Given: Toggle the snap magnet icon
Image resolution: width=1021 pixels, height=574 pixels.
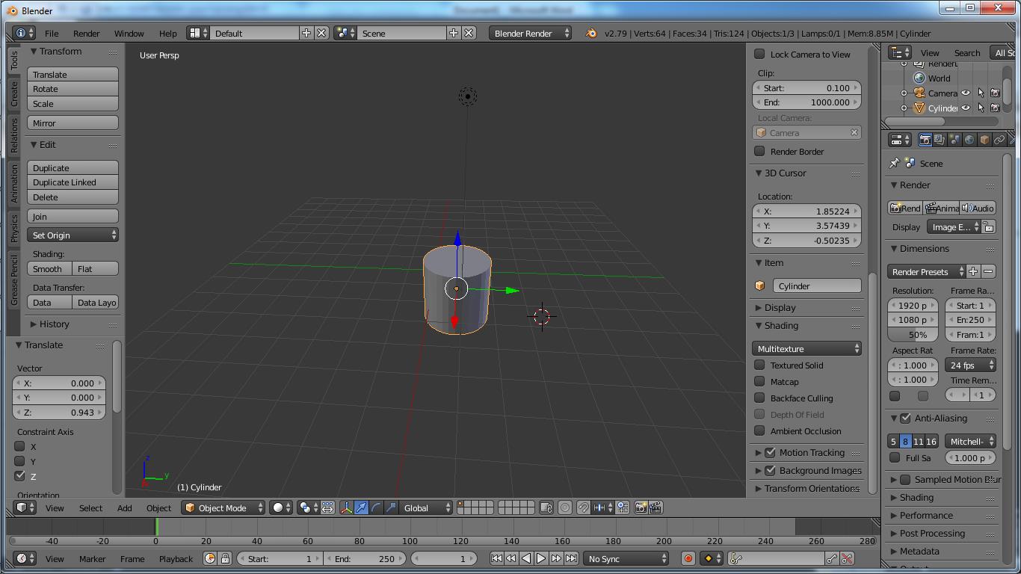Looking at the screenshot, I should 583,507.
